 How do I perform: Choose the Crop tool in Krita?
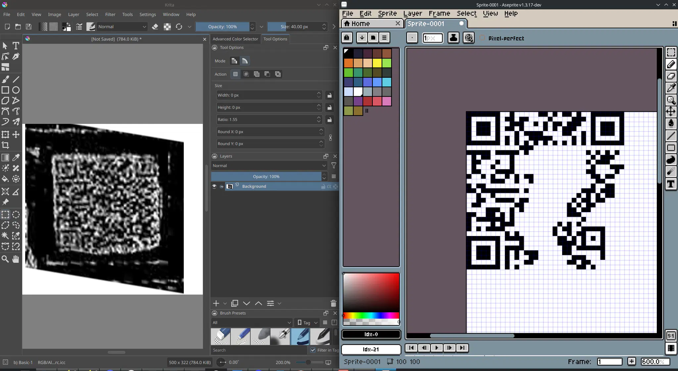click(5, 145)
